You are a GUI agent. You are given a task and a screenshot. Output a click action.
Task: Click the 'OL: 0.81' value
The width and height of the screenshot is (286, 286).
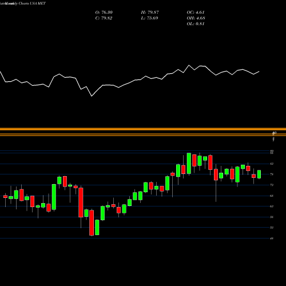pyautogui.click(x=196, y=24)
